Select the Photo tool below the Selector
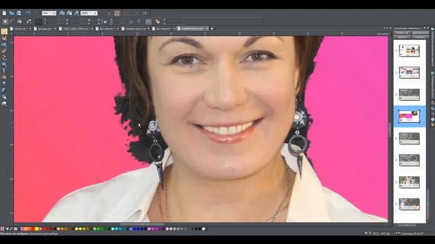Screen dimensions: 435x244 (4, 38)
